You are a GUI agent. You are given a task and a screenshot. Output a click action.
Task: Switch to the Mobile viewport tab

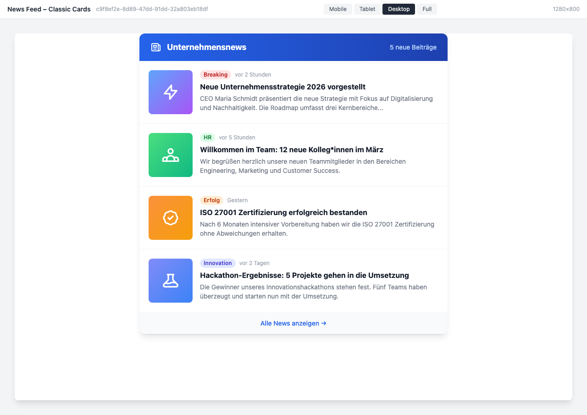338,9
